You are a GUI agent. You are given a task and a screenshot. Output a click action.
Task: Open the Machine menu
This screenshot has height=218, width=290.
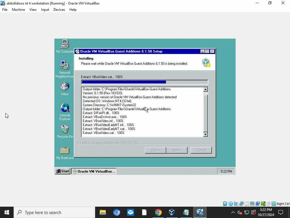18,10
